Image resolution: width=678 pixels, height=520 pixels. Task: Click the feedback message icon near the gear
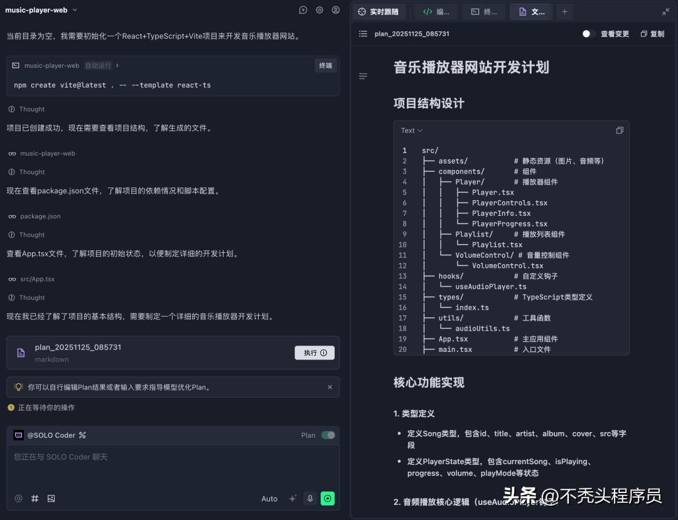pos(303,10)
